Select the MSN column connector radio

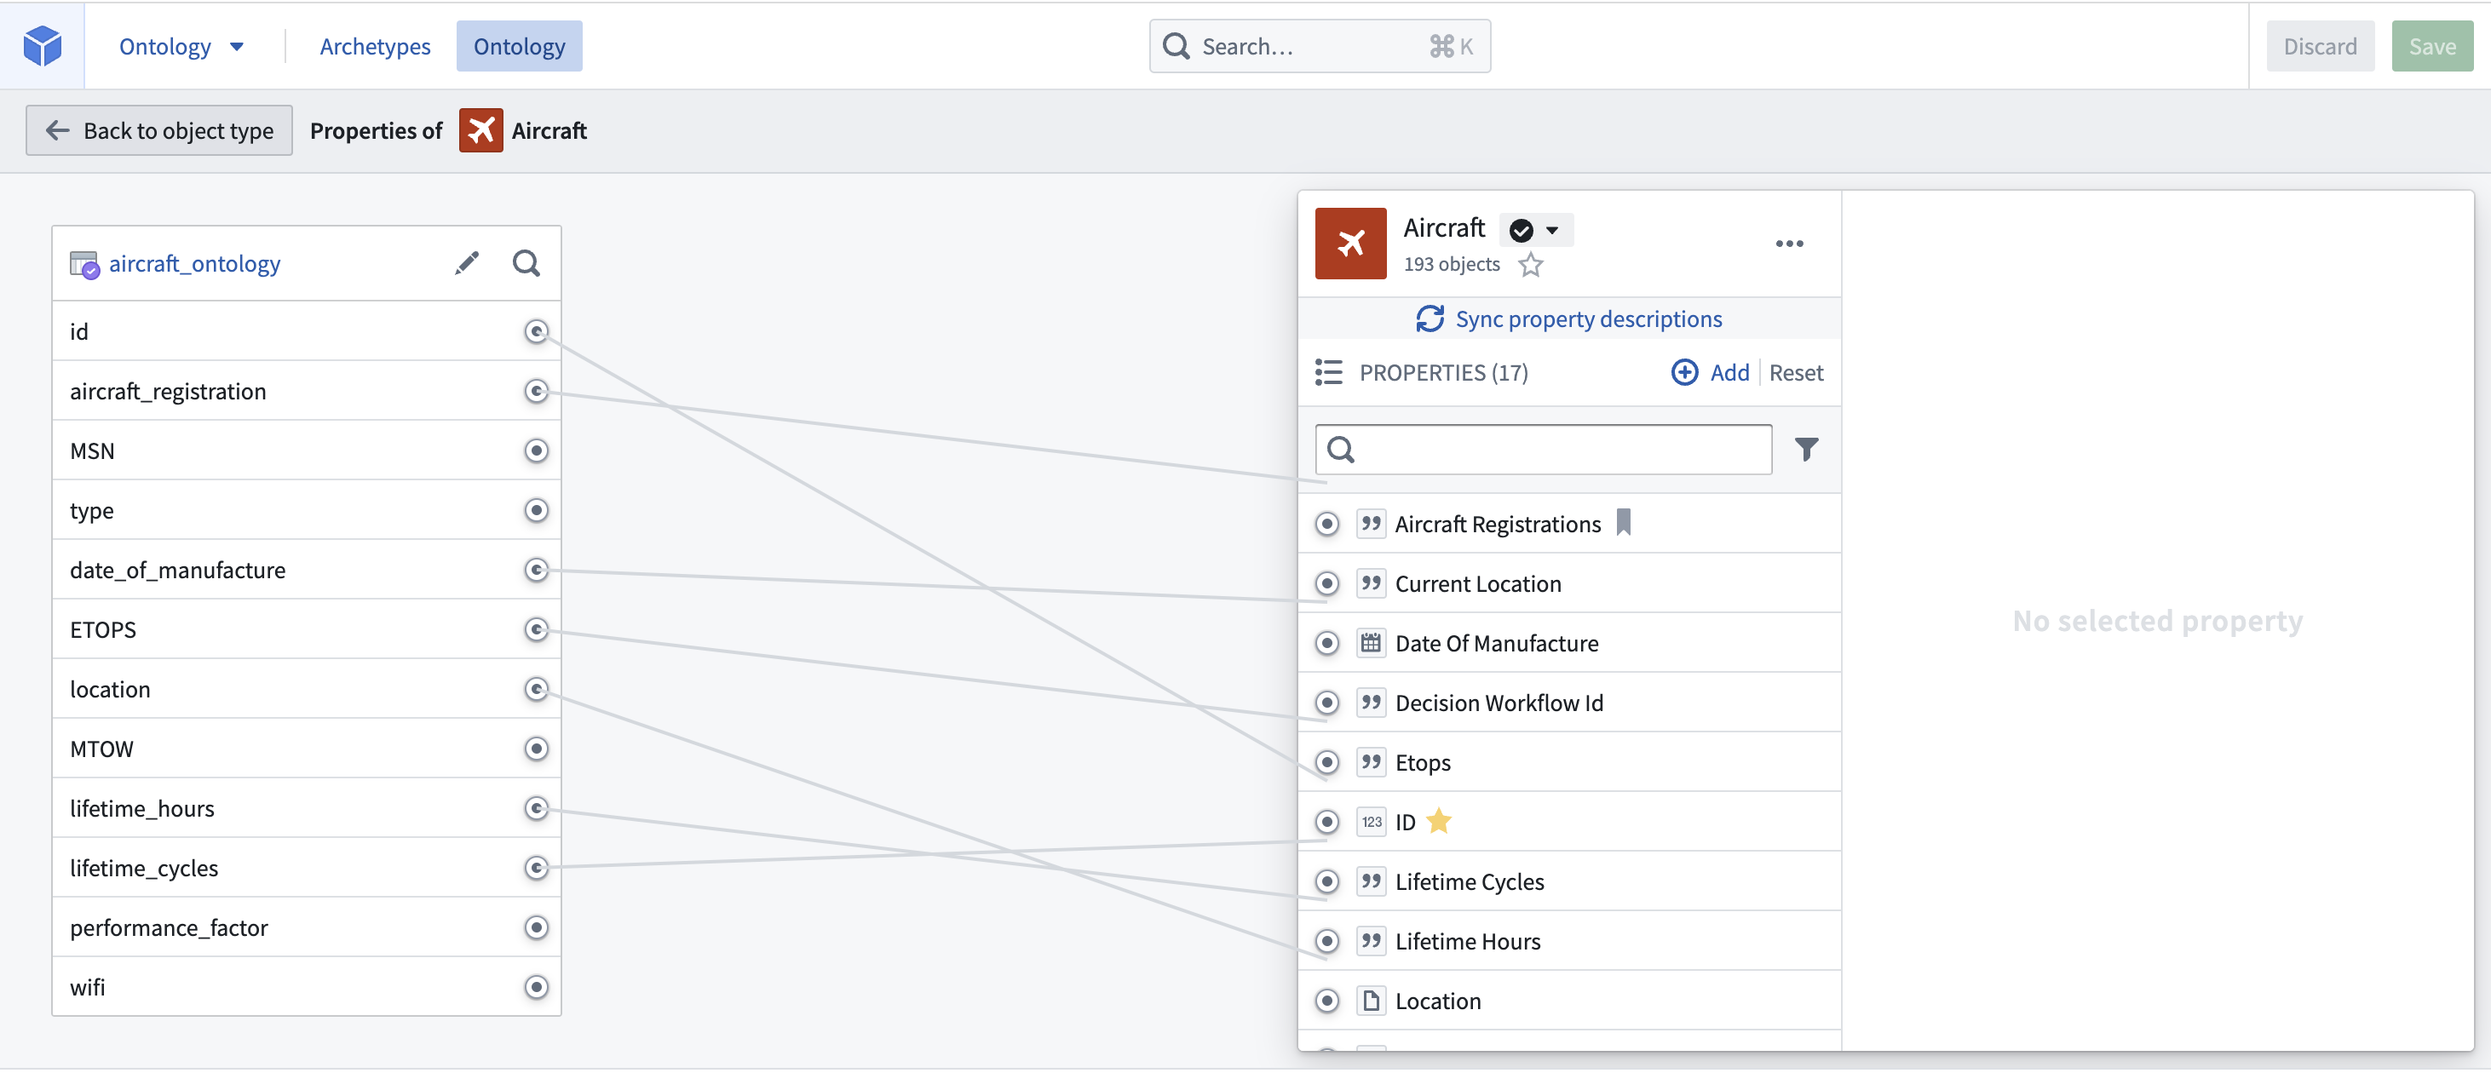pyautogui.click(x=536, y=450)
